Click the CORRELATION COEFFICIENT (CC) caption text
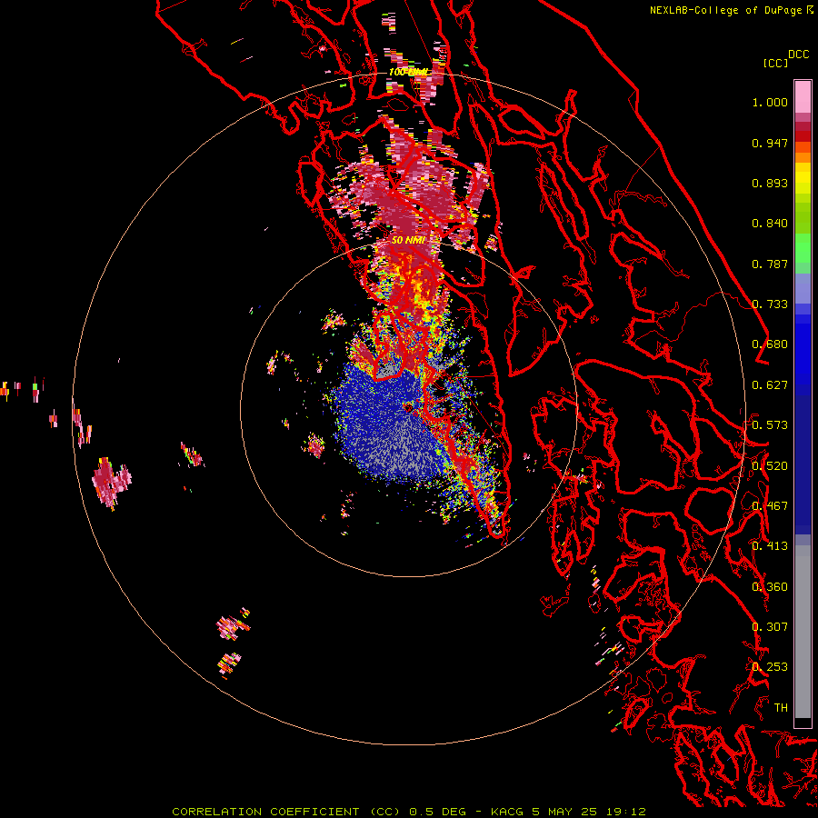This screenshot has width=818, height=818. (285, 812)
